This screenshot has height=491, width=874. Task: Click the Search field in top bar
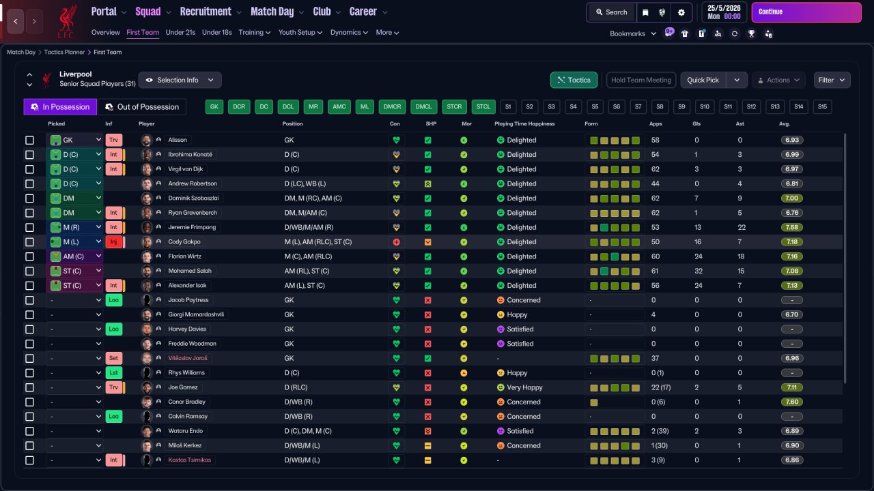[610, 12]
